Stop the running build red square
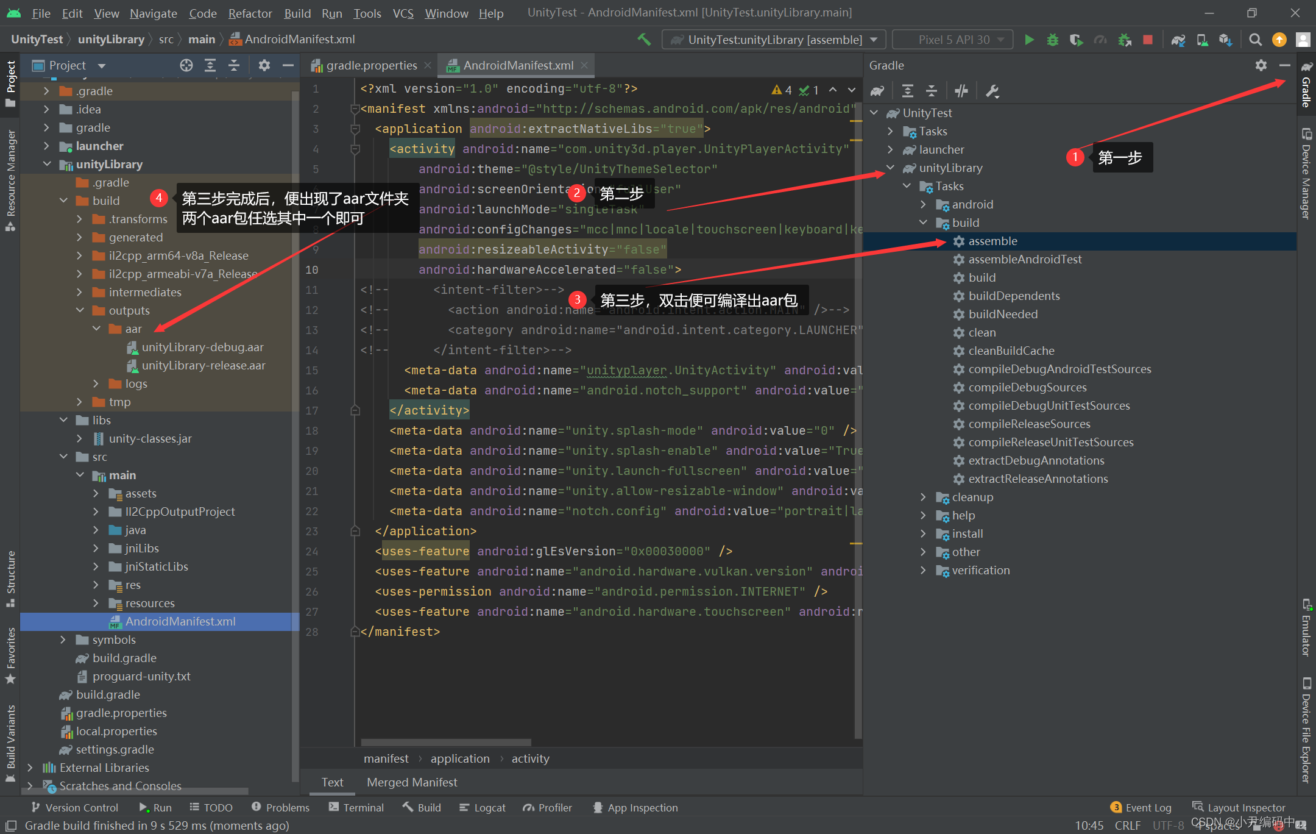 [1148, 40]
